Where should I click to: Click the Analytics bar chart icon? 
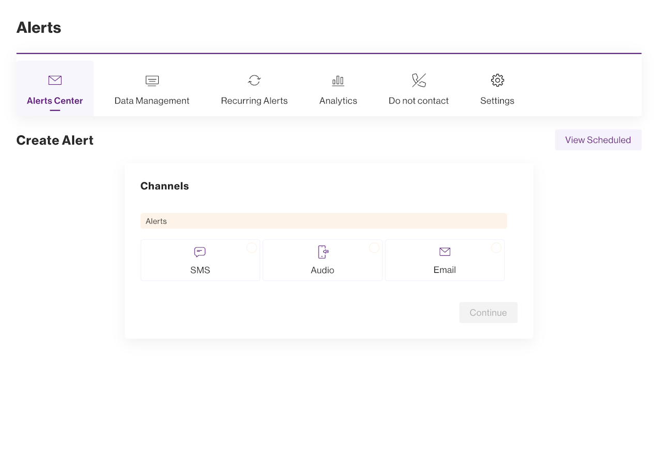click(338, 80)
